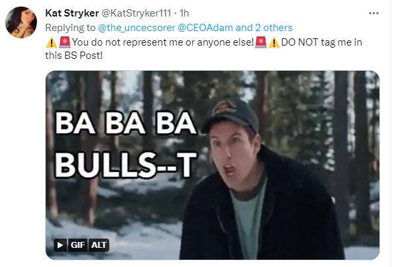This screenshot has height=267, width=400.
Task: Click the "You do not represent me" sentence
Action: pyautogui.click(x=161, y=42)
